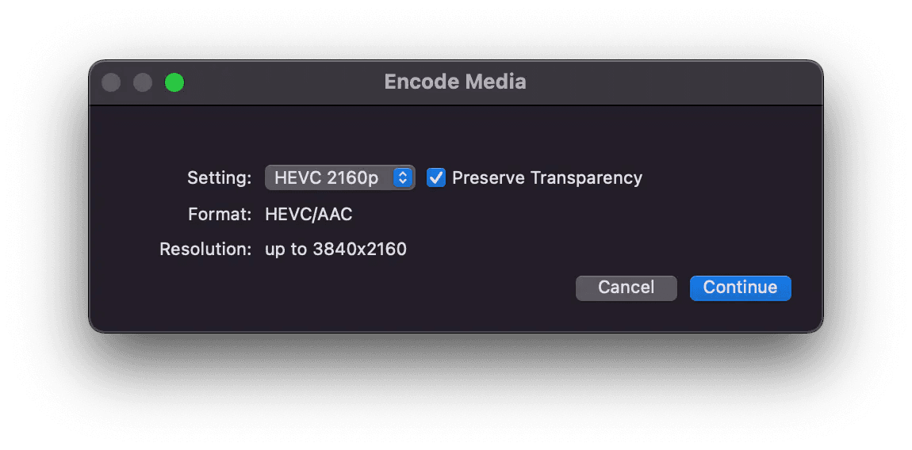912x450 pixels.
Task: Click empty title bar right of Encode Media
Action: (674, 82)
